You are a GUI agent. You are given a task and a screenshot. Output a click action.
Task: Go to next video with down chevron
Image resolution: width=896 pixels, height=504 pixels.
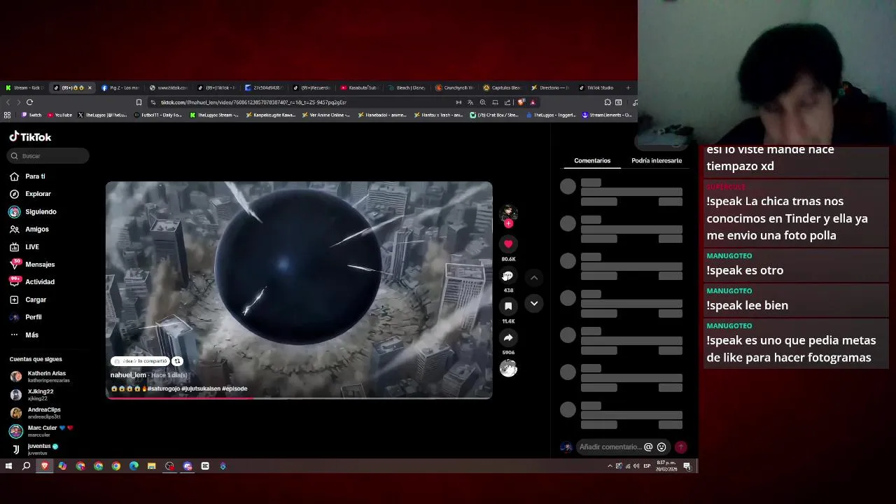click(534, 303)
